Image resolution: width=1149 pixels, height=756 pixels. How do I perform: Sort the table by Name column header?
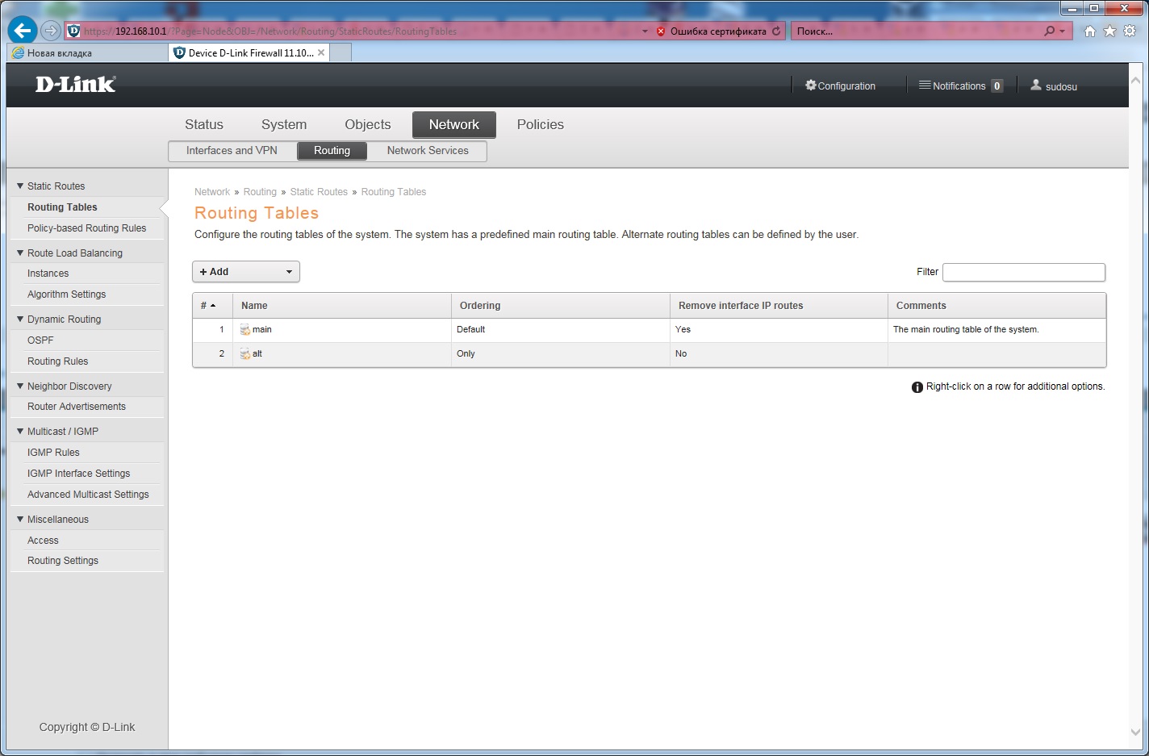click(342, 306)
